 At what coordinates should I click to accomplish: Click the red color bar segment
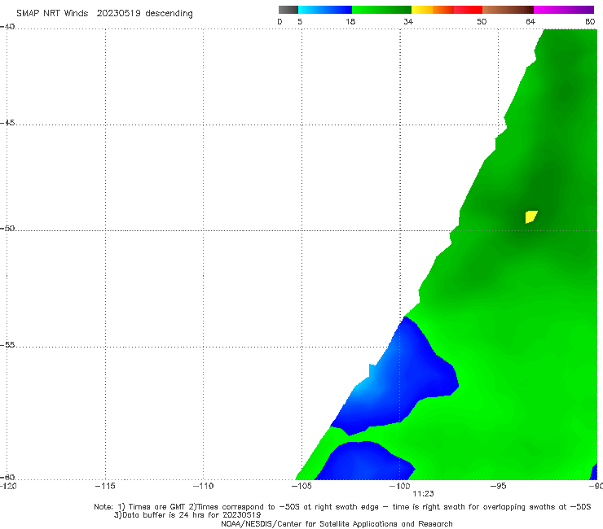(x=468, y=10)
